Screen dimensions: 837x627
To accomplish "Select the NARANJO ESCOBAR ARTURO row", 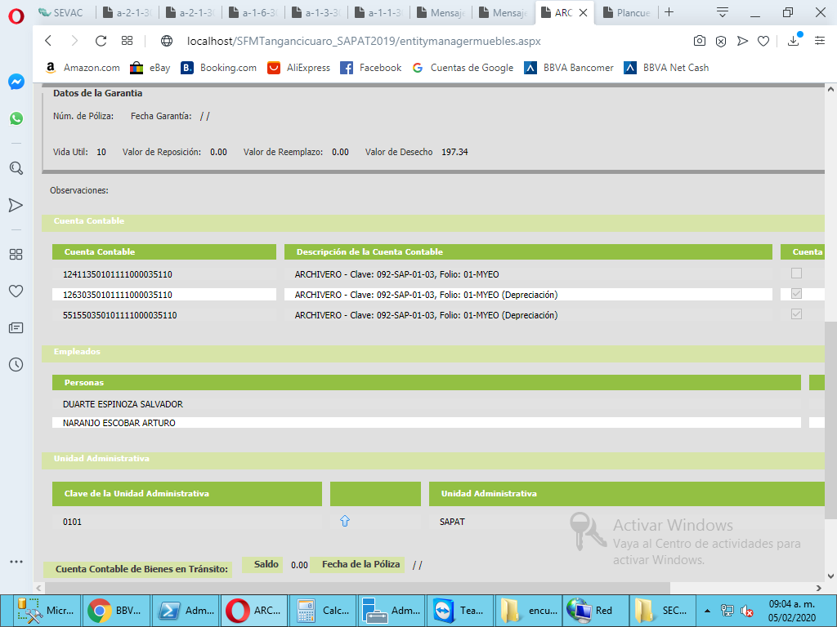I will pyautogui.click(x=427, y=423).
